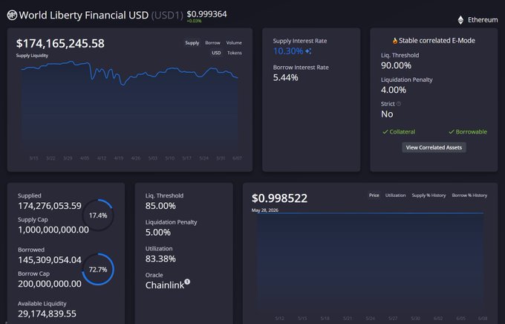
Task: Click the +0.03% price change
Action: pyautogui.click(x=195, y=21)
